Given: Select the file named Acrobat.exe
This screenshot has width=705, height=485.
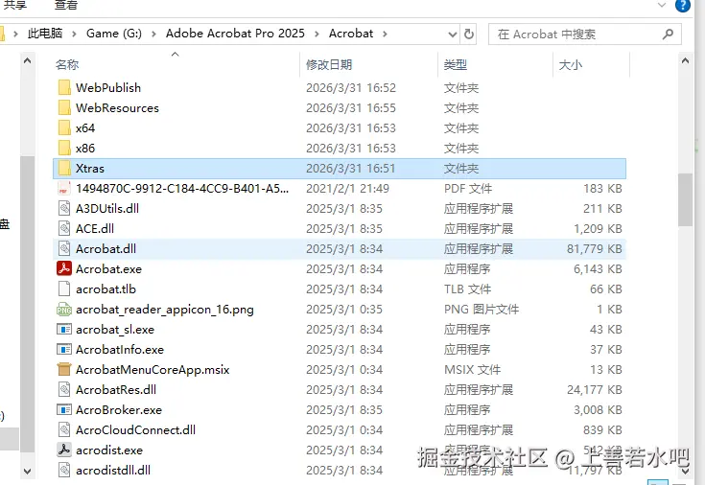Looking at the screenshot, I should click(108, 269).
